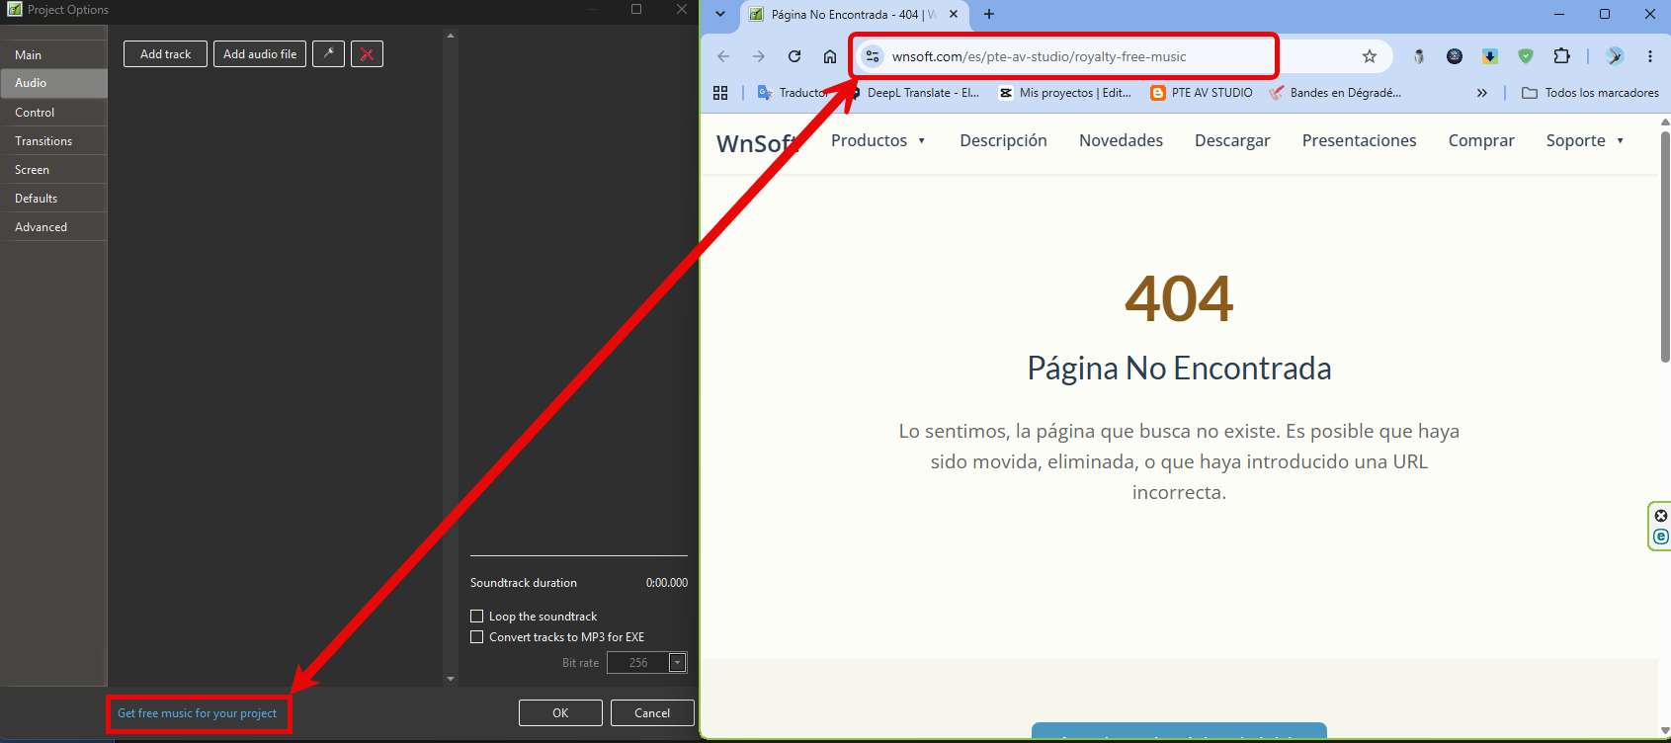Open Defaults tab in Project Options
The height and width of the screenshot is (743, 1671).
click(x=53, y=199)
